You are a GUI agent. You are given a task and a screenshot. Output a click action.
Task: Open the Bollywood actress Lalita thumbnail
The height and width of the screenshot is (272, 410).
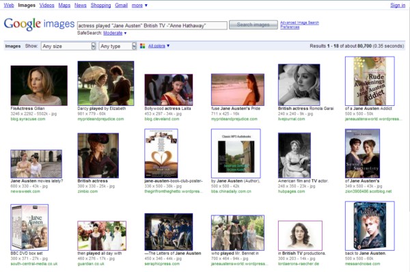click(x=169, y=90)
